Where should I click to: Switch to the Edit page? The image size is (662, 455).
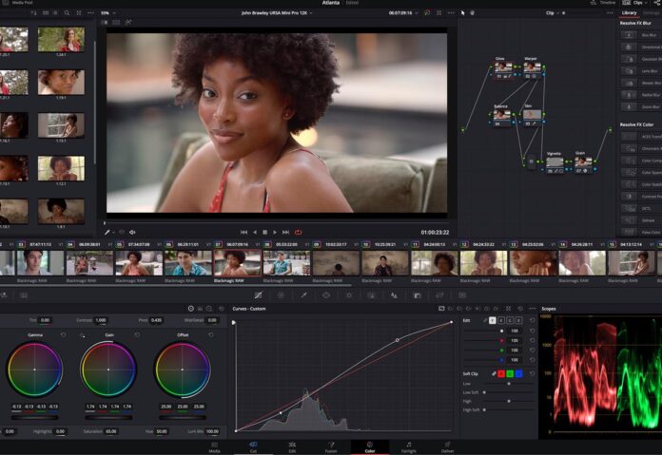click(292, 447)
